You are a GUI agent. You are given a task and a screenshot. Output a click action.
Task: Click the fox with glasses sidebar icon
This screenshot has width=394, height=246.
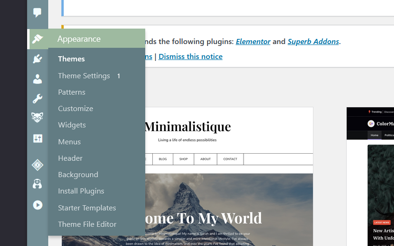click(x=37, y=118)
